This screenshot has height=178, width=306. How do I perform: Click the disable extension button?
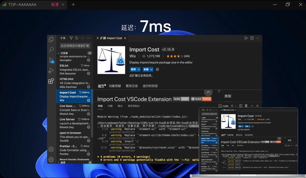(133, 69)
